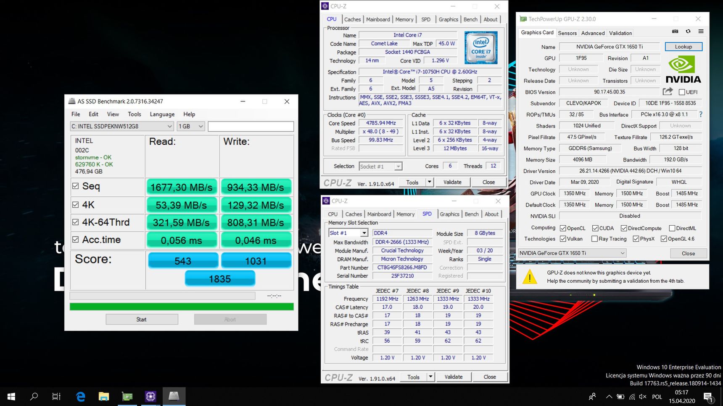Click Bus Interface question mark icon
Image resolution: width=723 pixels, height=406 pixels.
coord(700,115)
